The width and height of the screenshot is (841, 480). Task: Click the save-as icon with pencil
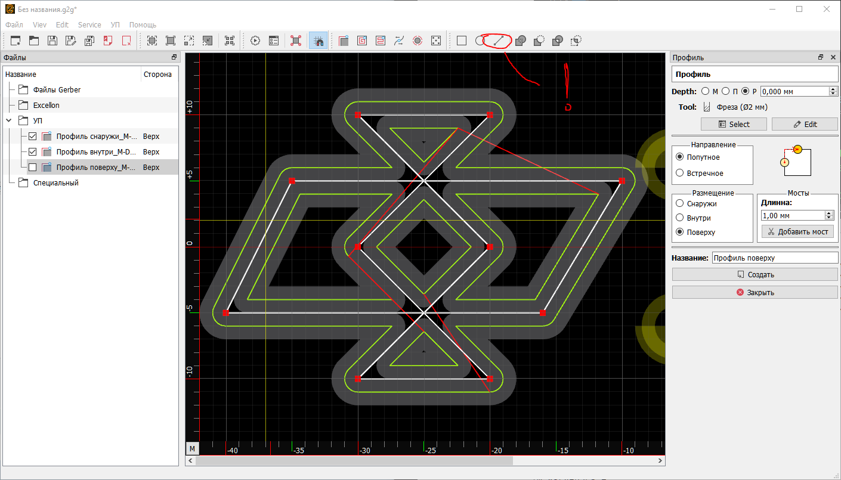71,41
